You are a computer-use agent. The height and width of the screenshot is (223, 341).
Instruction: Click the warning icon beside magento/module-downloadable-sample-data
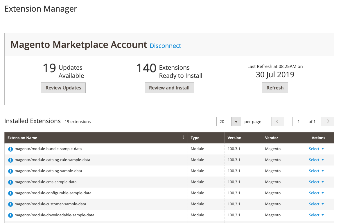(x=10, y=215)
